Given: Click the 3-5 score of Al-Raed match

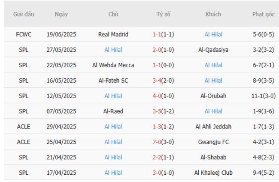Looking at the screenshot, I should (158, 111).
